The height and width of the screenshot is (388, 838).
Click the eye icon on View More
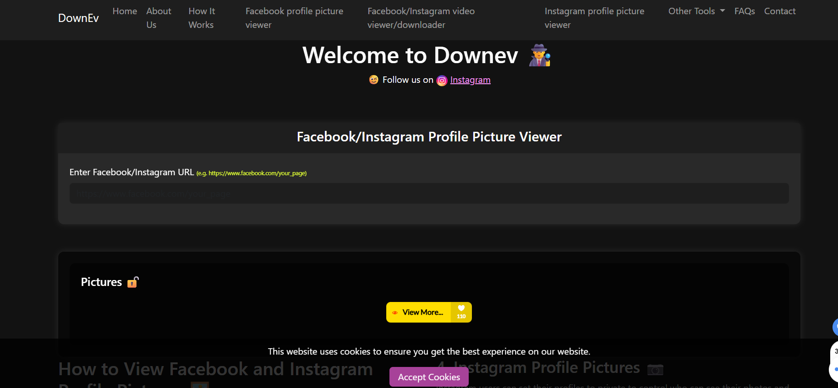coord(395,313)
